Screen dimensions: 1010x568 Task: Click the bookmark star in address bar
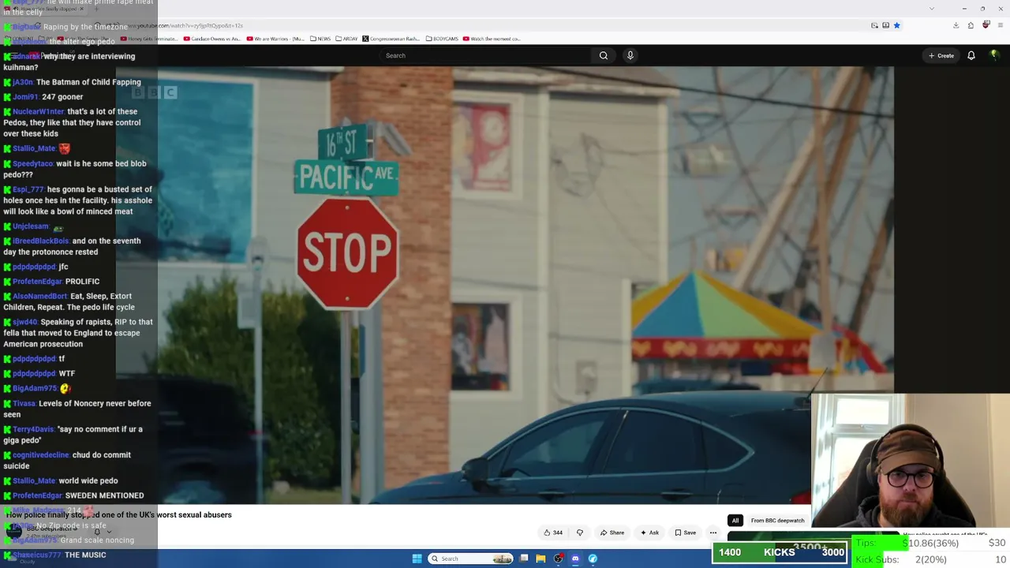point(896,25)
